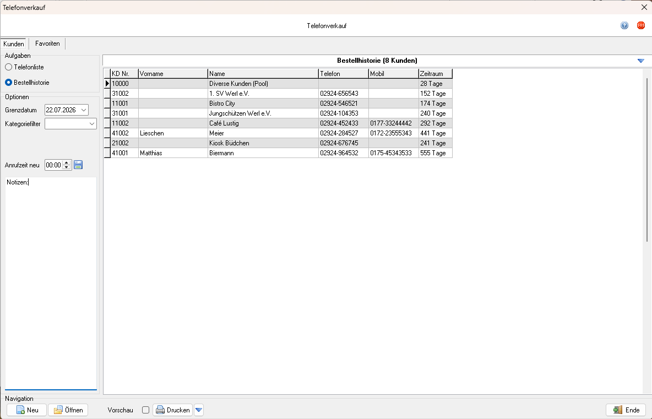
Task: Decrease Anrufzeit neu with down arrow
Action: (x=67, y=167)
